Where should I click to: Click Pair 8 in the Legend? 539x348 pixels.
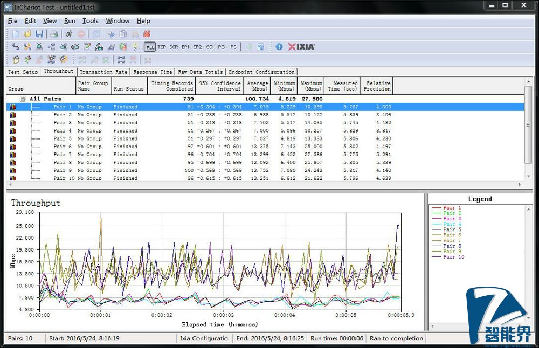(x=452, y=246)
